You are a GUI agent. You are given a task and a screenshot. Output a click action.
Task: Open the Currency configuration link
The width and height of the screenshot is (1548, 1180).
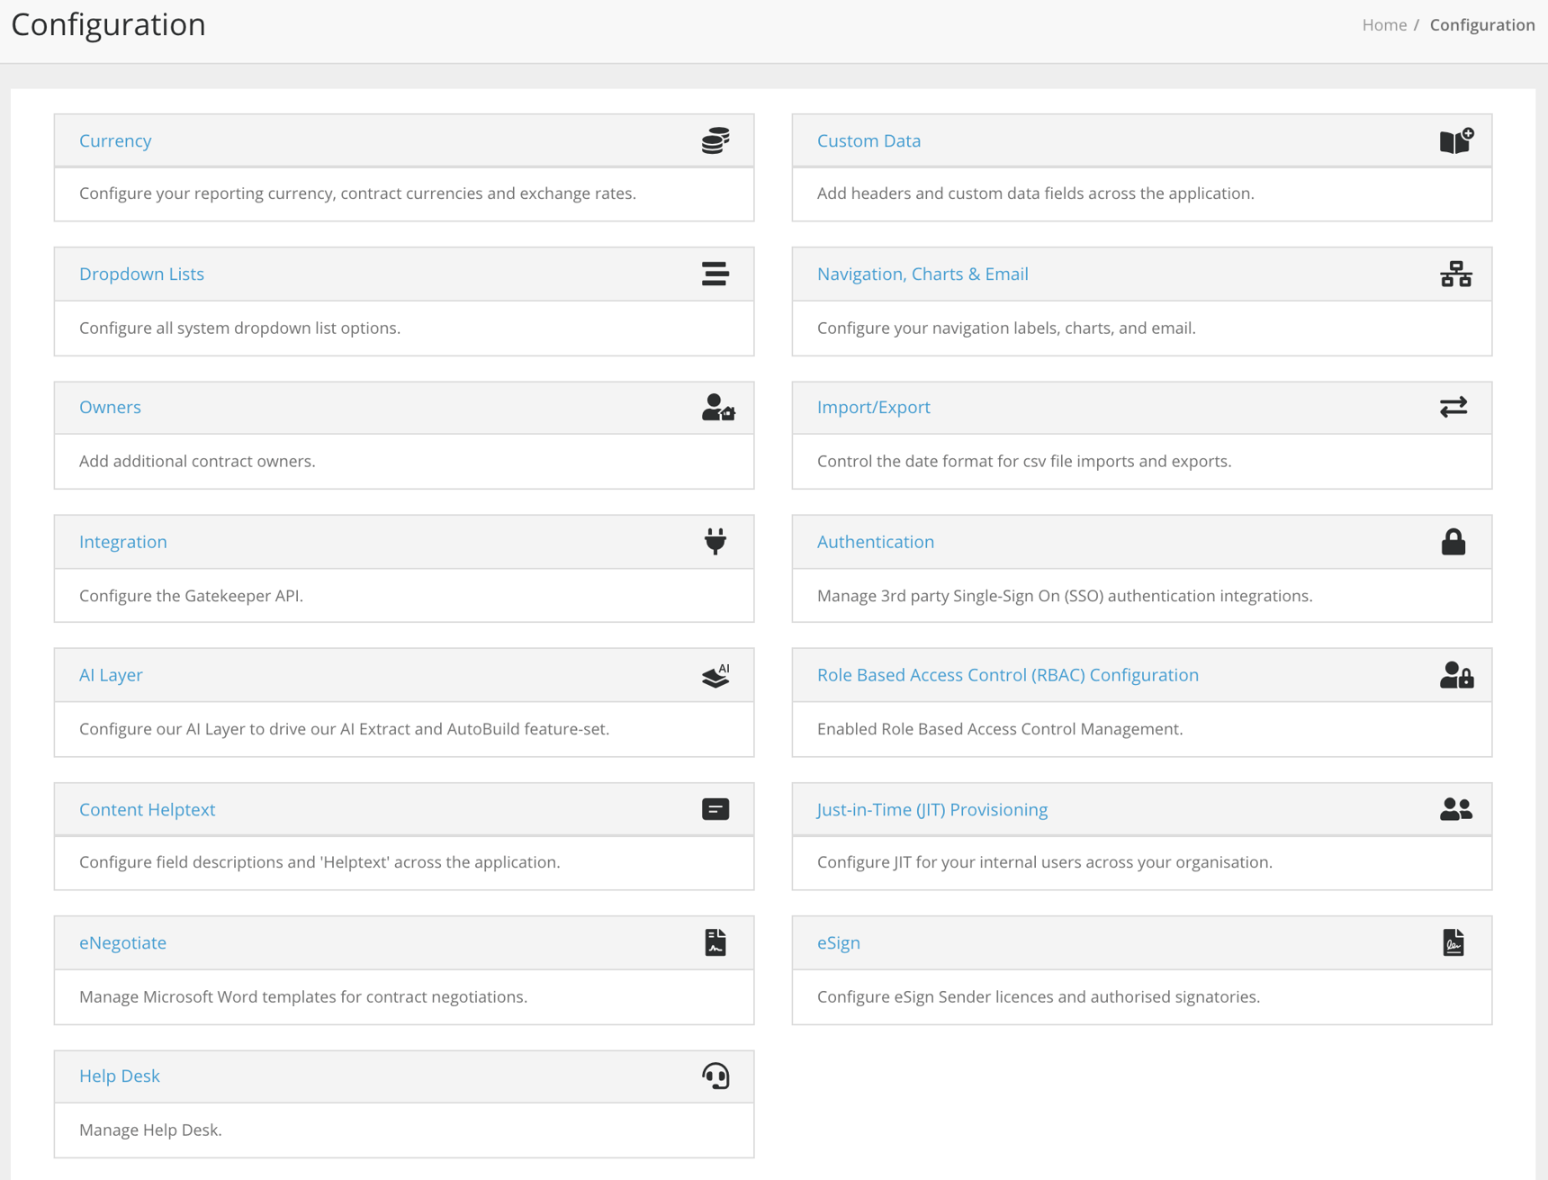115,140
